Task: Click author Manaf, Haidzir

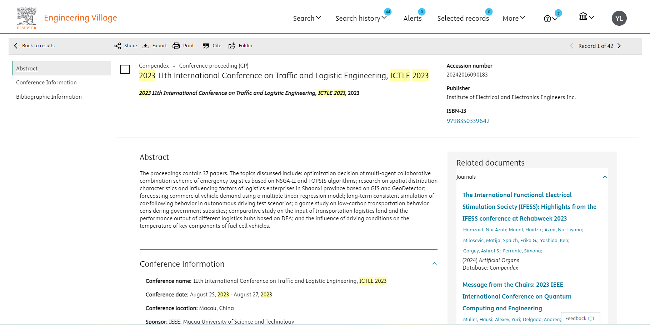Action: 525,230
